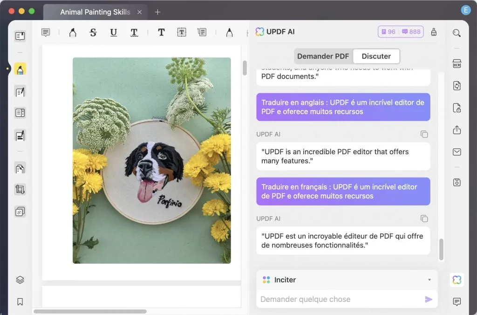Switch to the Discuter tab
477x315 pixels.
(376, 56)
